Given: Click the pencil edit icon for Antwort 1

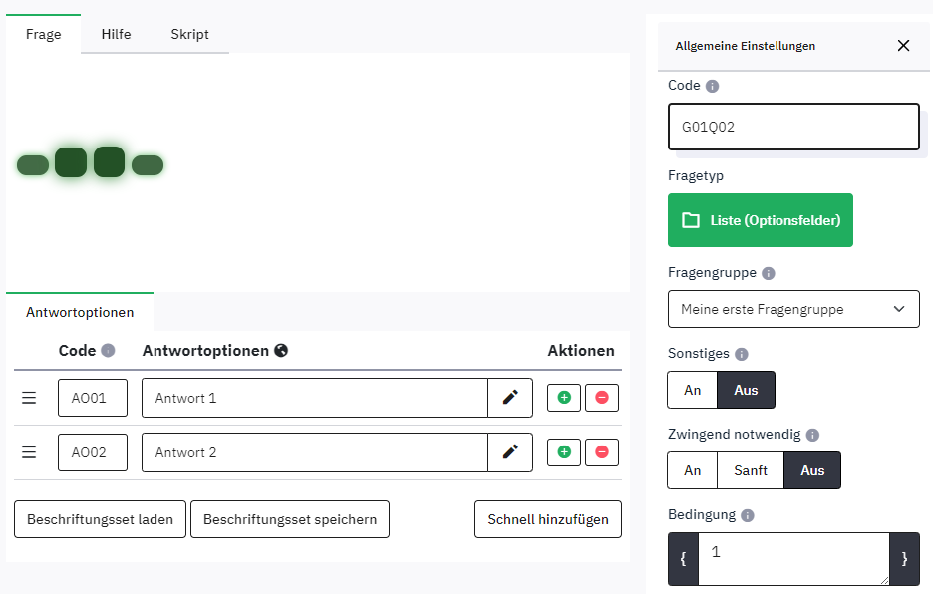Looking at the screenshot, I should point(510,398).
